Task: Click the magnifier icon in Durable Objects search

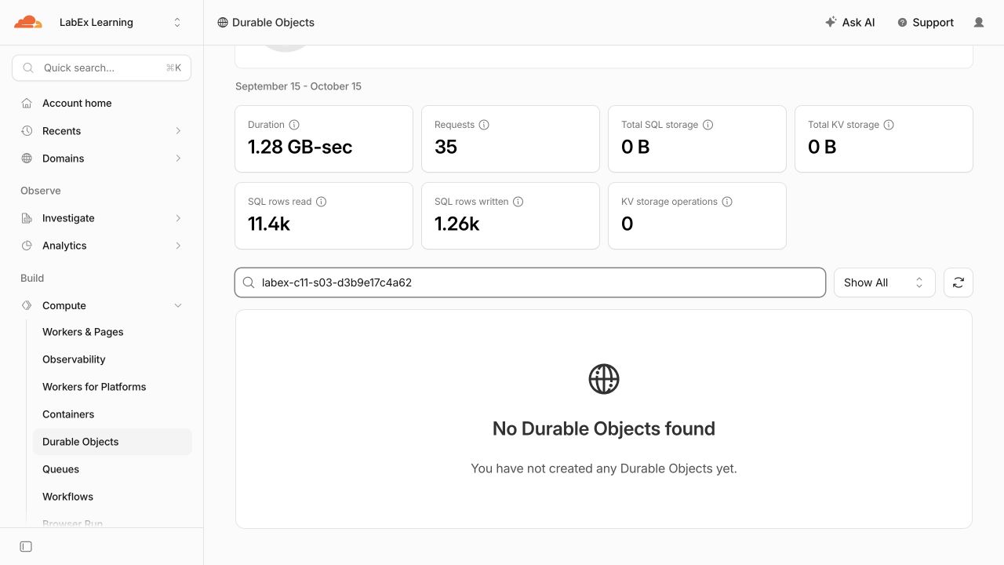Action: click(249, 282)
